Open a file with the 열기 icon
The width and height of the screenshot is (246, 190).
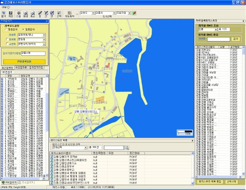pos(3,14)
